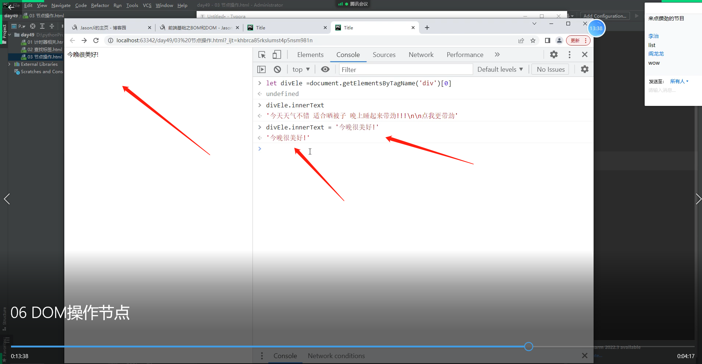Viewport: 702px width, 364px height.
Task: Click Add Configuration button in PyCharm
Action: [x=605, y=16]
